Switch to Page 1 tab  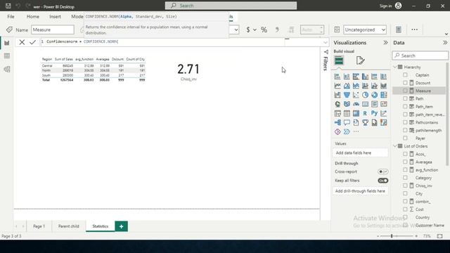coord(39,226)
